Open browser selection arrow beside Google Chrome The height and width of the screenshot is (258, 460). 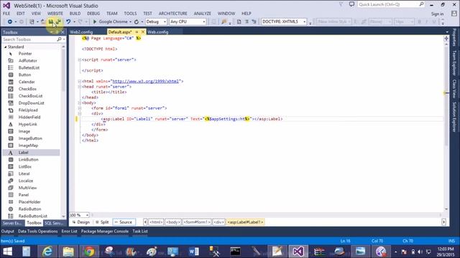[x=130, y=22]
